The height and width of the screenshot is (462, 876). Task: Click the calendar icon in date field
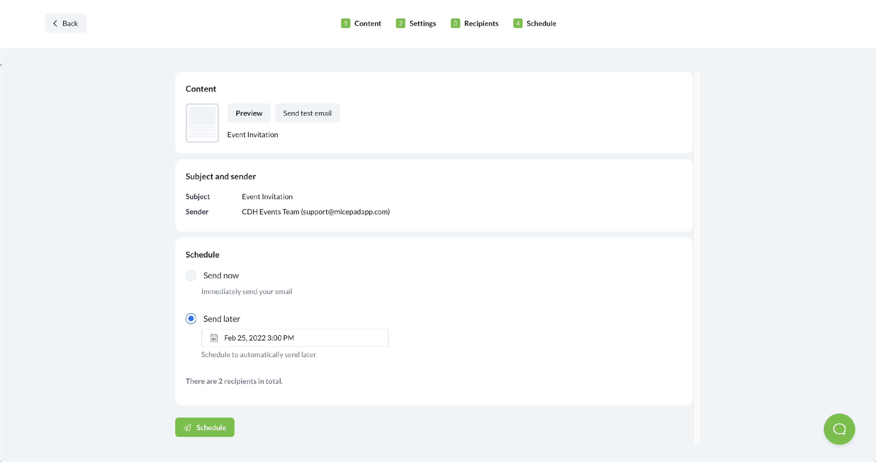(213, 338)
